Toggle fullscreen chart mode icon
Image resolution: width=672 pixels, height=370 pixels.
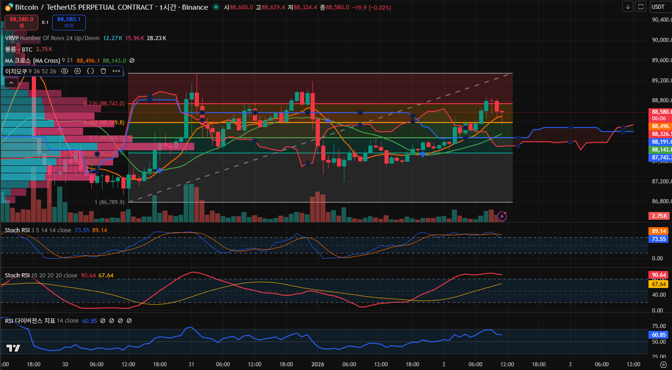click(x=641, y=6)
